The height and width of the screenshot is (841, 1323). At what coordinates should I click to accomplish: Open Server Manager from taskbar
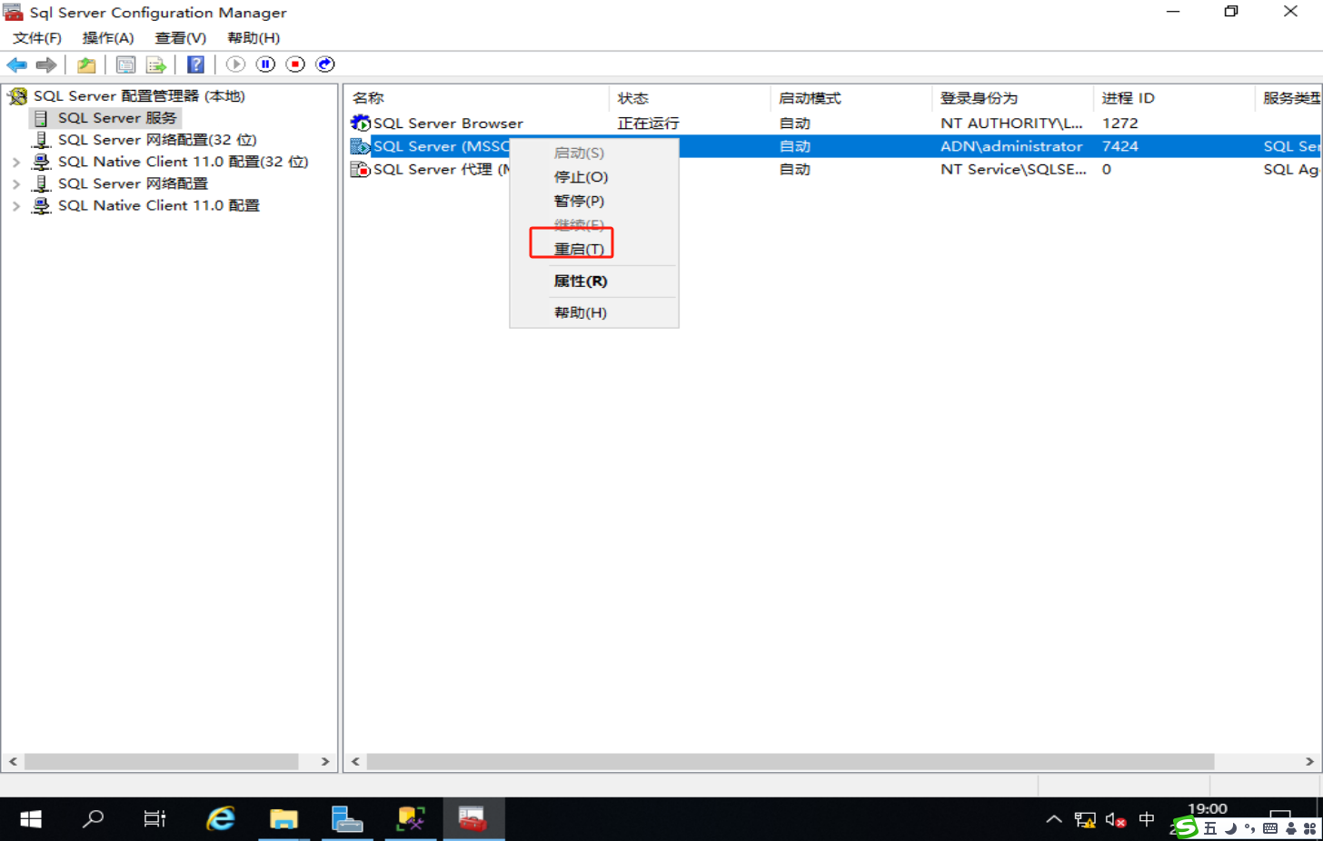pos(347,819)
